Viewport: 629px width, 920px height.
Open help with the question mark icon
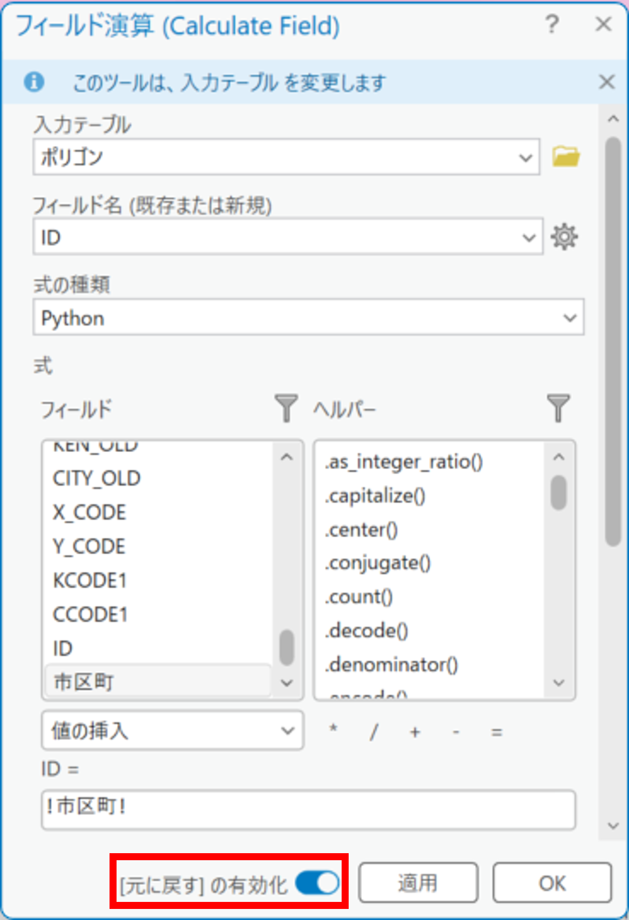coord(552,24)
